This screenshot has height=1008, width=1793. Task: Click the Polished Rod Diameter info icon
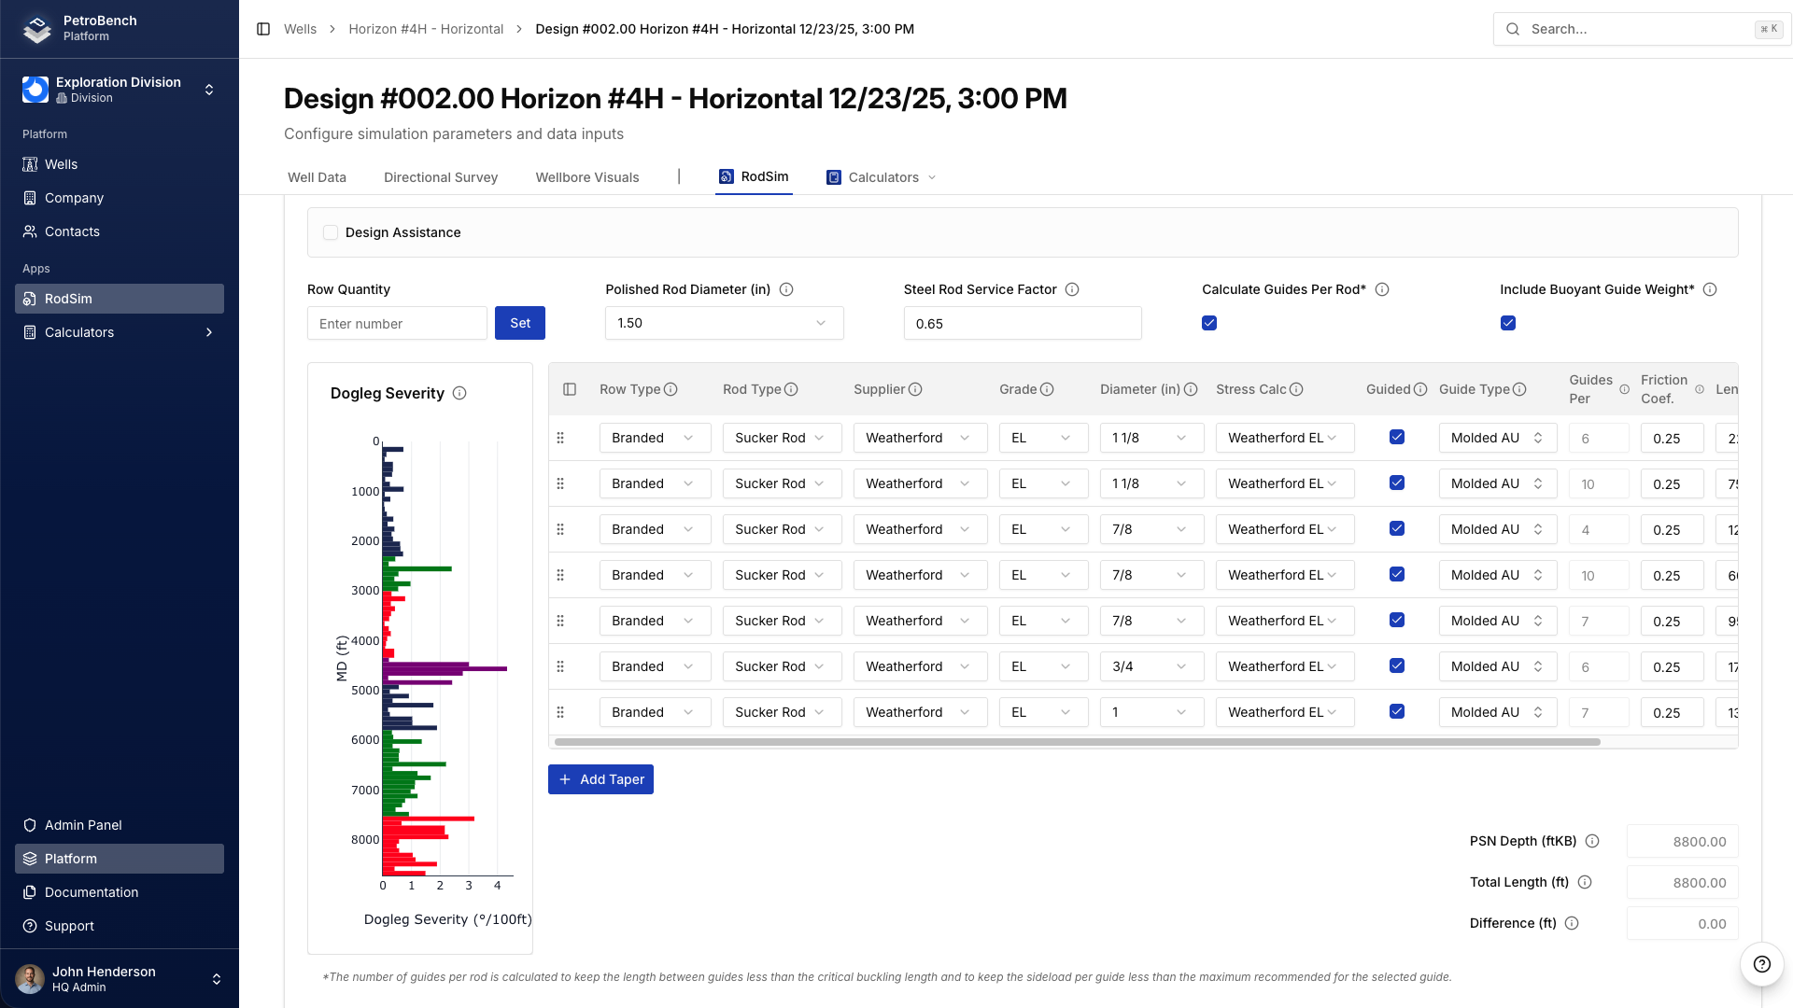[x=786, y=289]
